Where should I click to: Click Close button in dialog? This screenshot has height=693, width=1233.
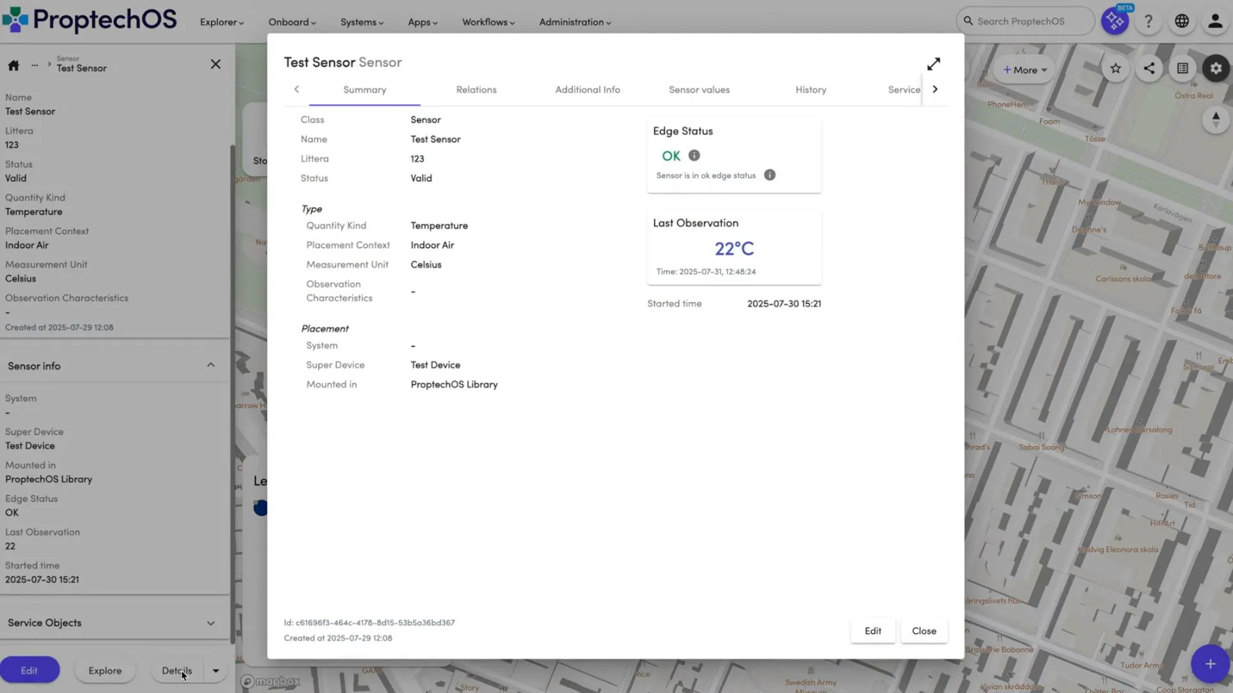(x=924, y=631)
